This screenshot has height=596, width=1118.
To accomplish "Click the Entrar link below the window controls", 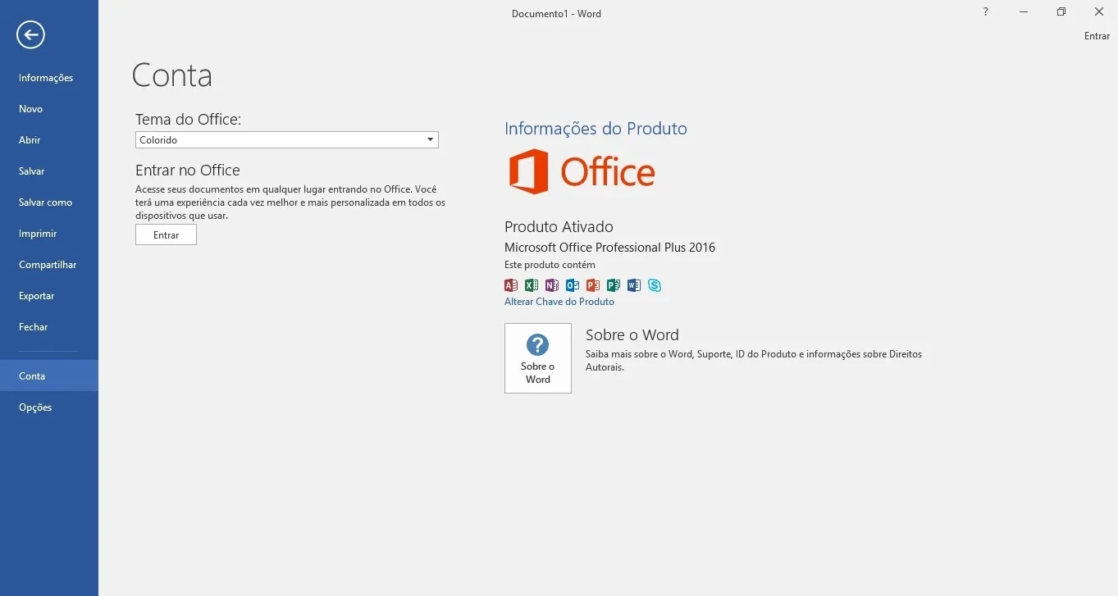I will (1097, 36).
